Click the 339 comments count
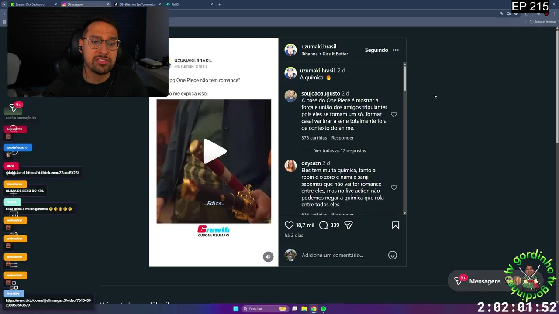 pos(335,225)
